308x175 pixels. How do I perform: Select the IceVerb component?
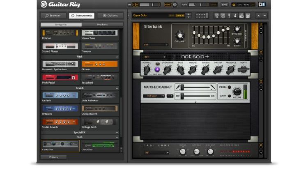(60, 97)
